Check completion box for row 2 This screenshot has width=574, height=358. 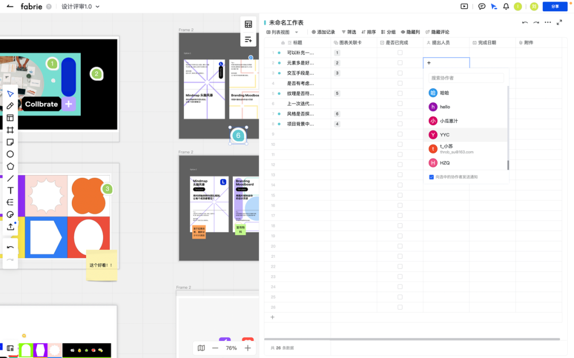tap(400, 63)
